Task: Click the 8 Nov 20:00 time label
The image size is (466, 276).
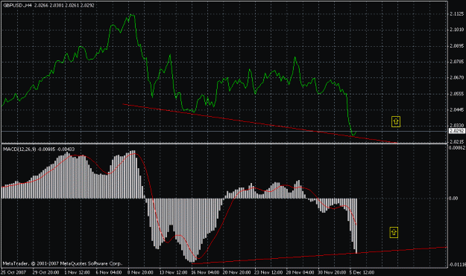Action: 140,272
